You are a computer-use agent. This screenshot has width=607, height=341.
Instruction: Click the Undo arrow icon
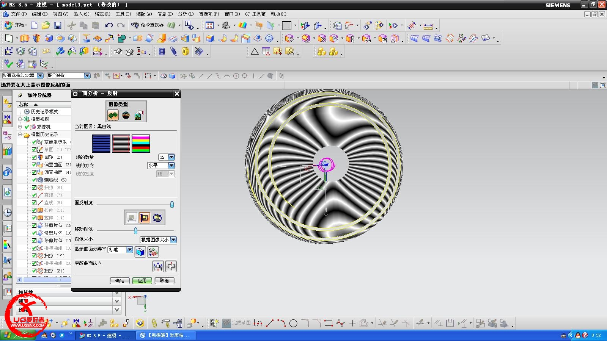(x=109, y=25)
